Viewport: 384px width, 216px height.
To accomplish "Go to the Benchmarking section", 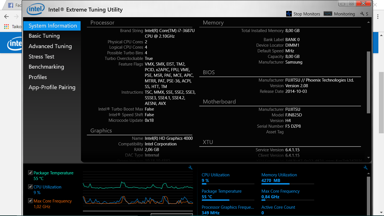I will 46,67.
